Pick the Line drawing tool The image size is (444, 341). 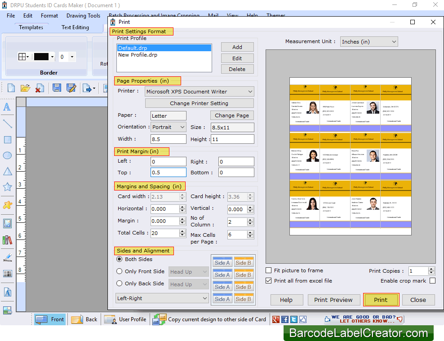pos(7,124)
